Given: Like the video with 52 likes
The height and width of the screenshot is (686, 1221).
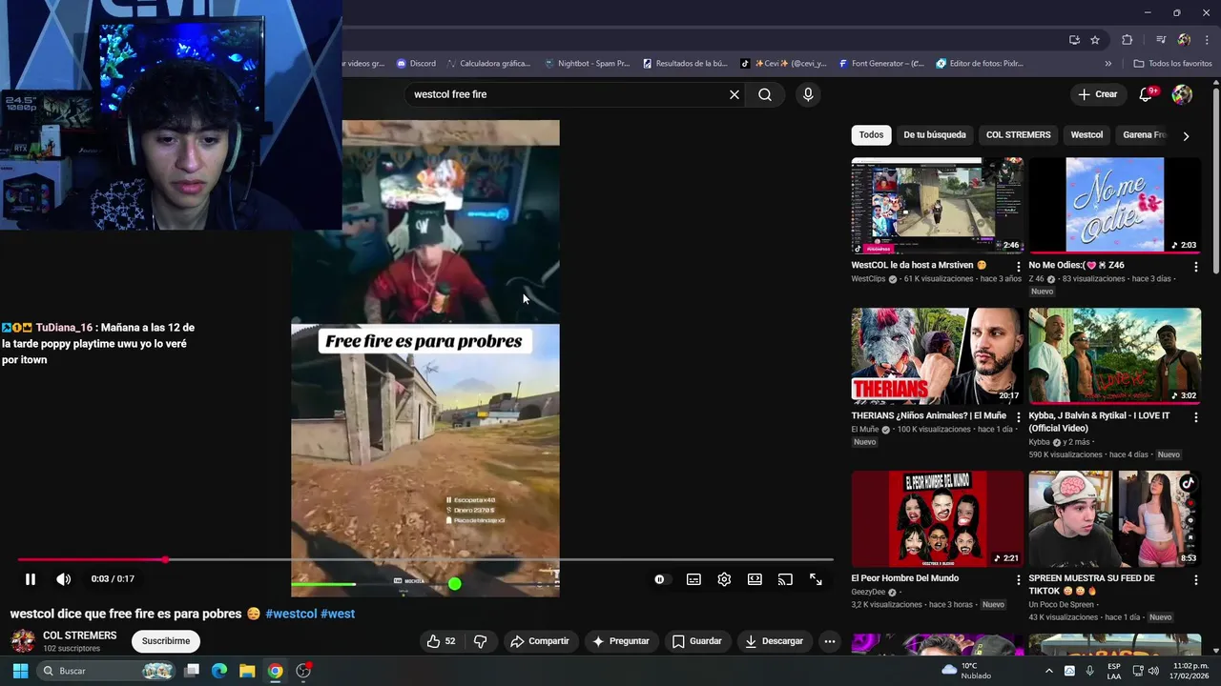Looking at the screenshot, I should [442, 641].
